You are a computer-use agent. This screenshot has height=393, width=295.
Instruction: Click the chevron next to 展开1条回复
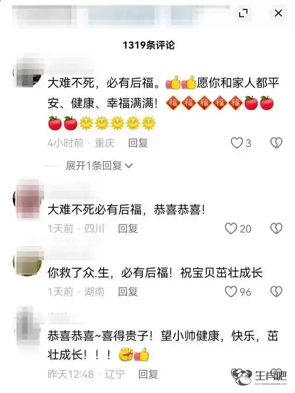[x=129, y=166]
